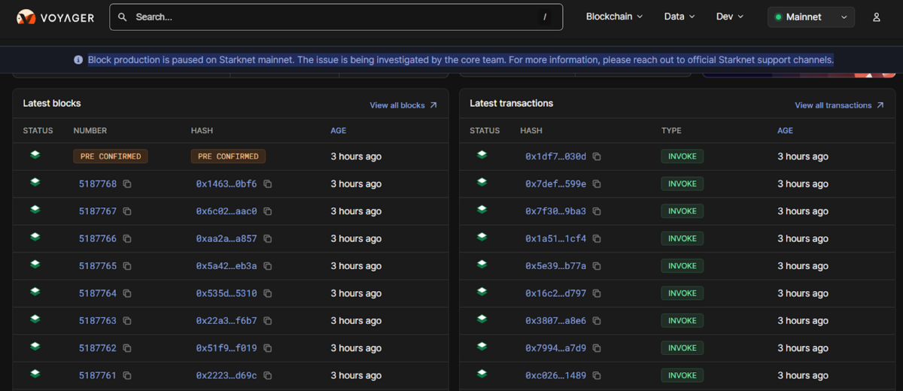This screenshot has width=903, height=391.
Task: Open block 5187768
Action: click(x=98, y=184)
